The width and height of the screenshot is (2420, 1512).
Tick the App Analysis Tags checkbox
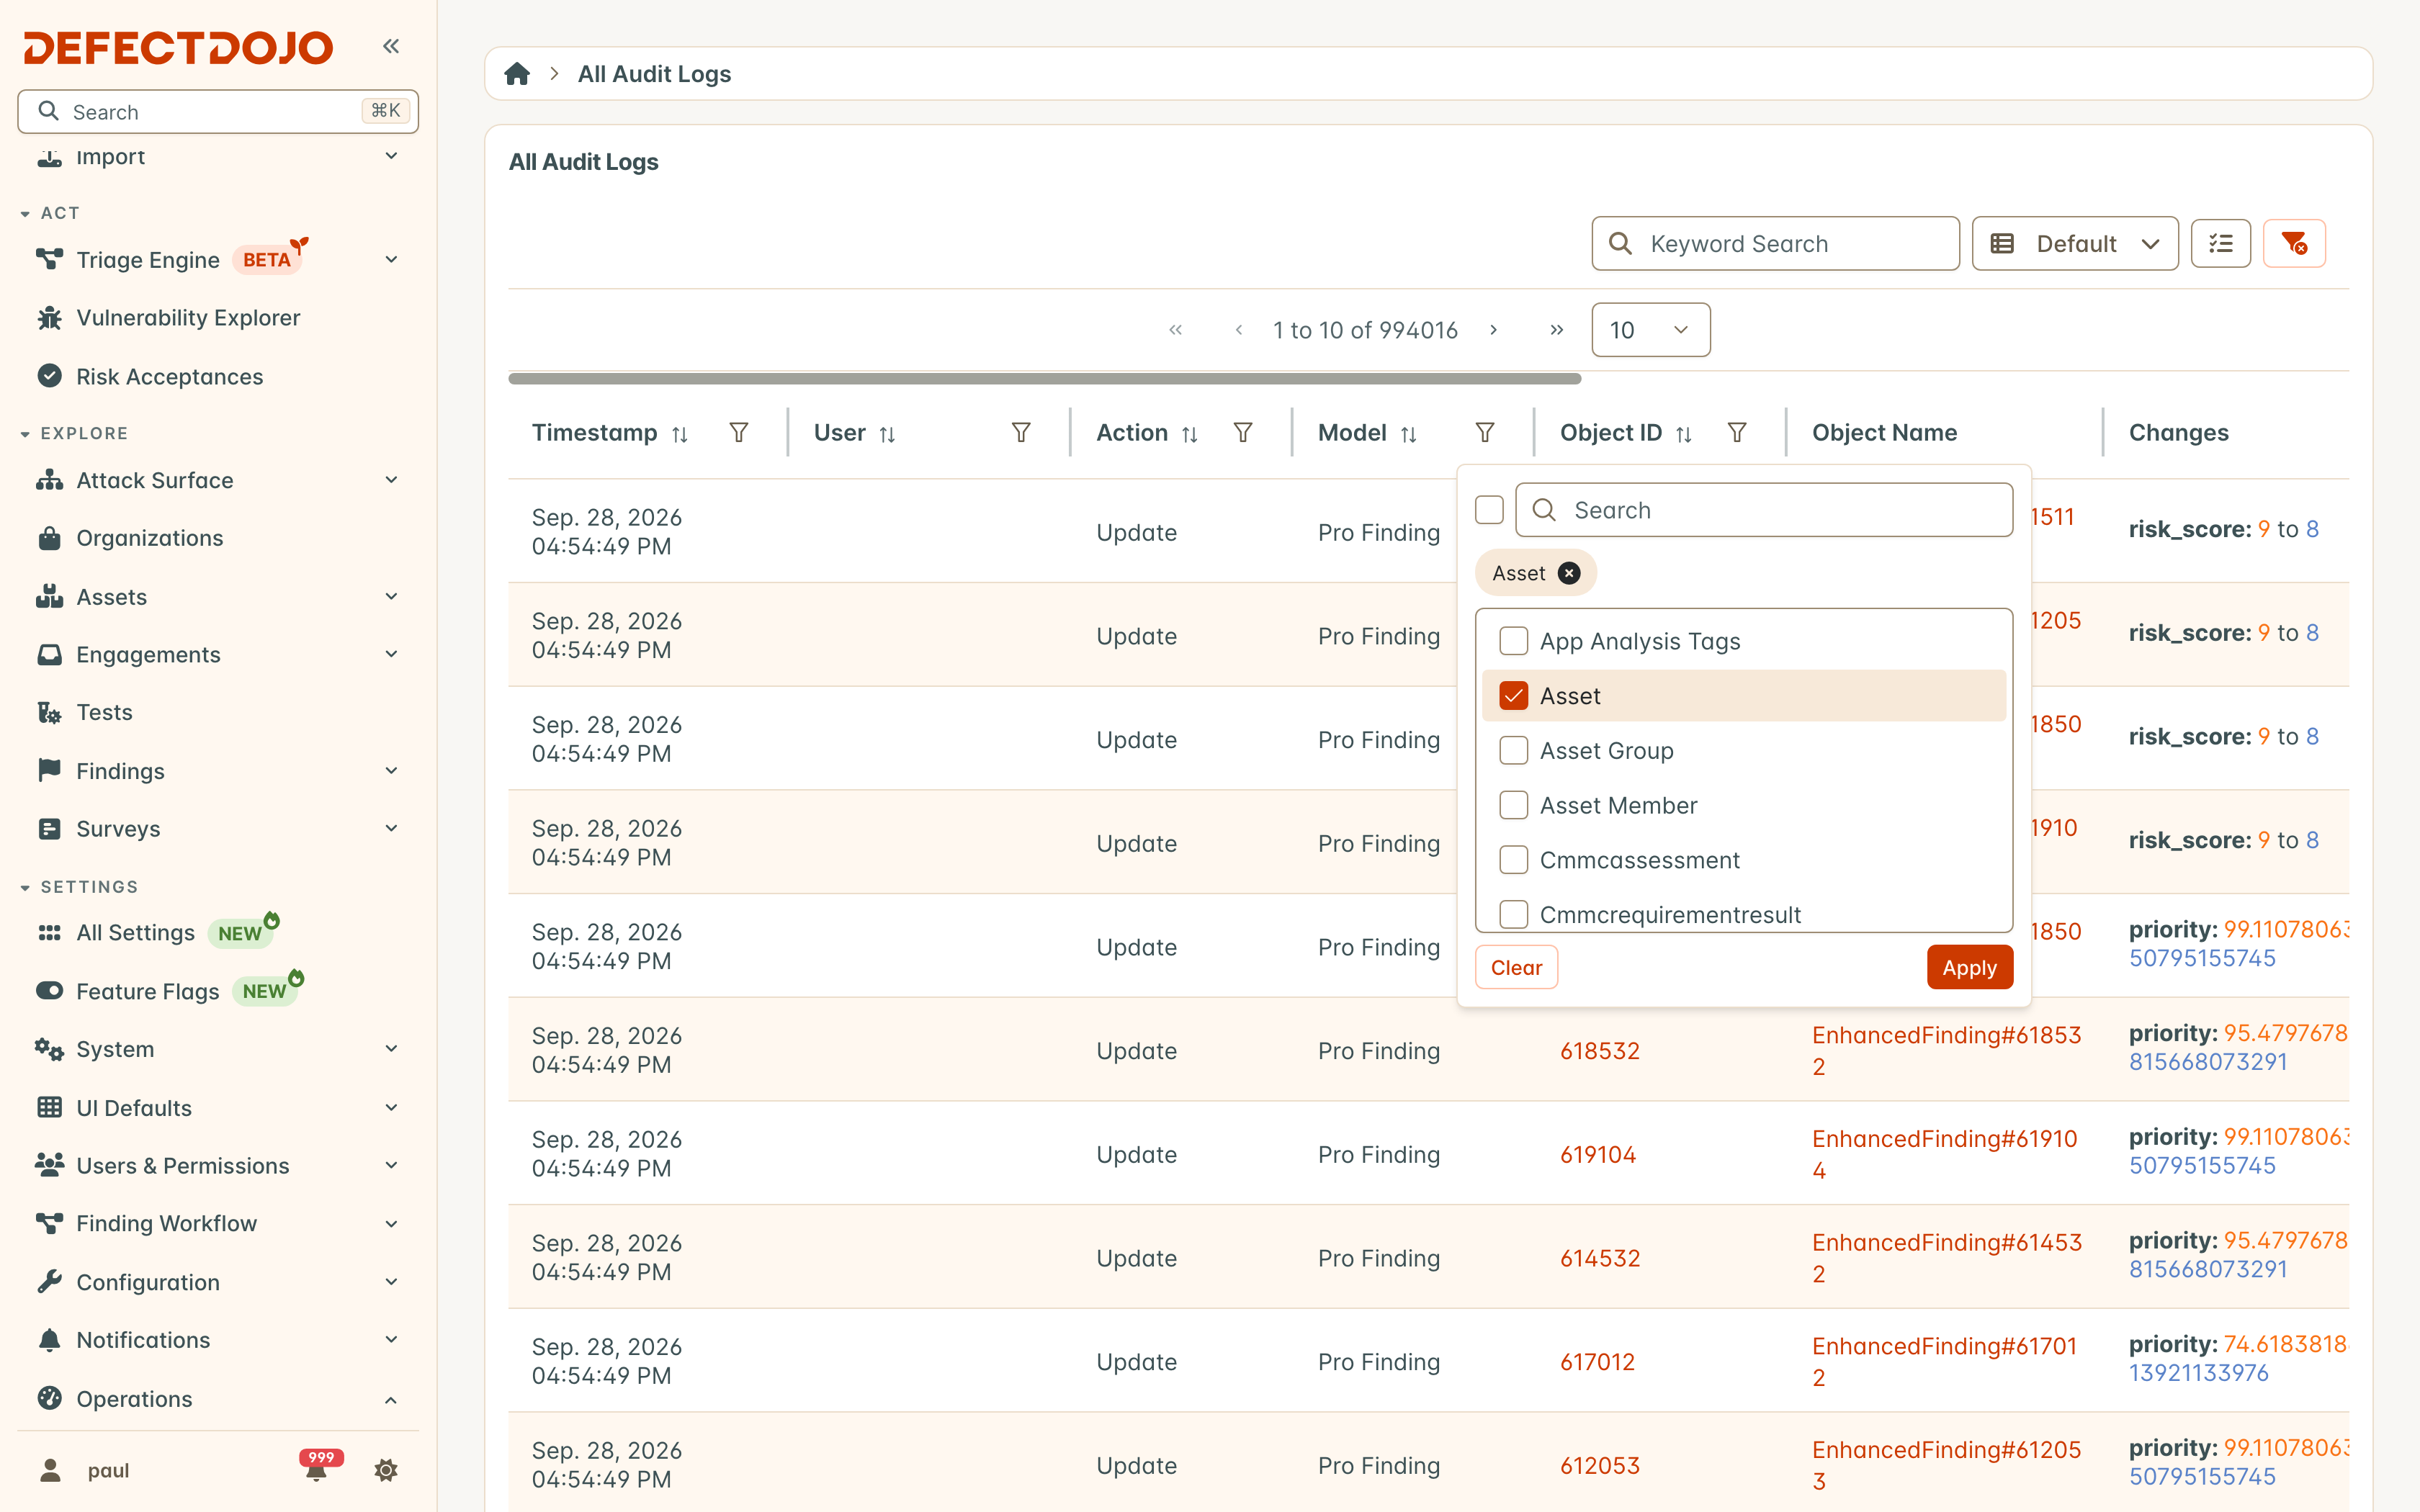[1513, 641]
